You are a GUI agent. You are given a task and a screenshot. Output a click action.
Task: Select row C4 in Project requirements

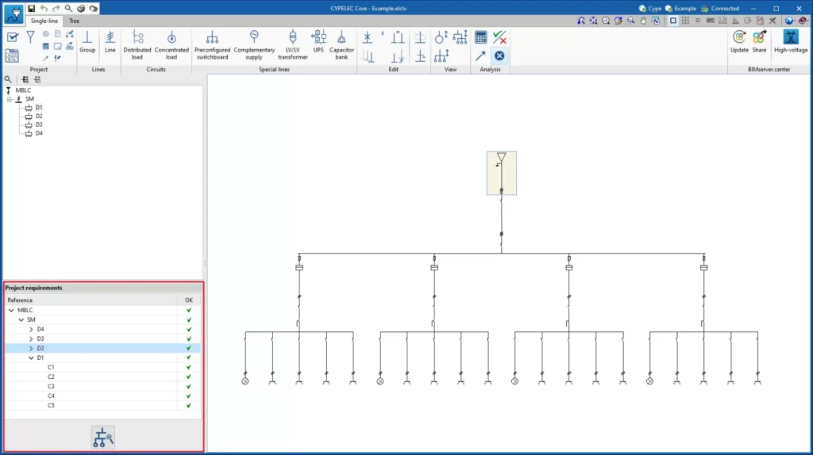pyautogui.click(x=102, y=396)
